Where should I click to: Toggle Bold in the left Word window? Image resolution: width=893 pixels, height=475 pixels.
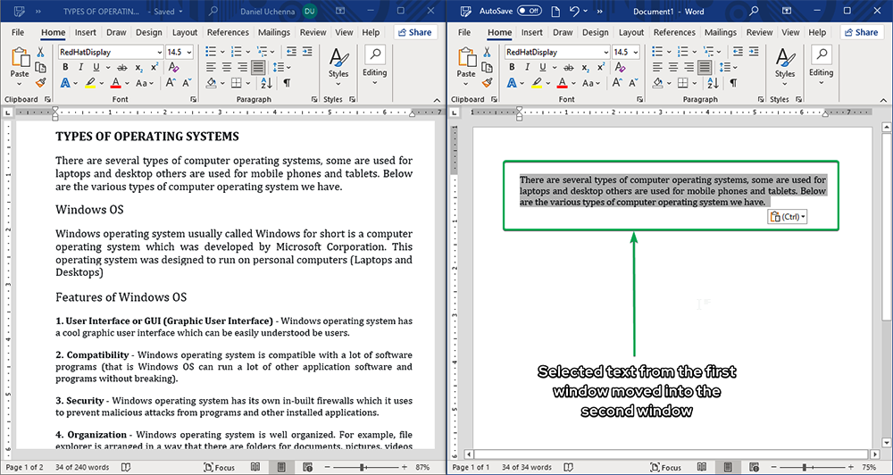coord(64,68)
